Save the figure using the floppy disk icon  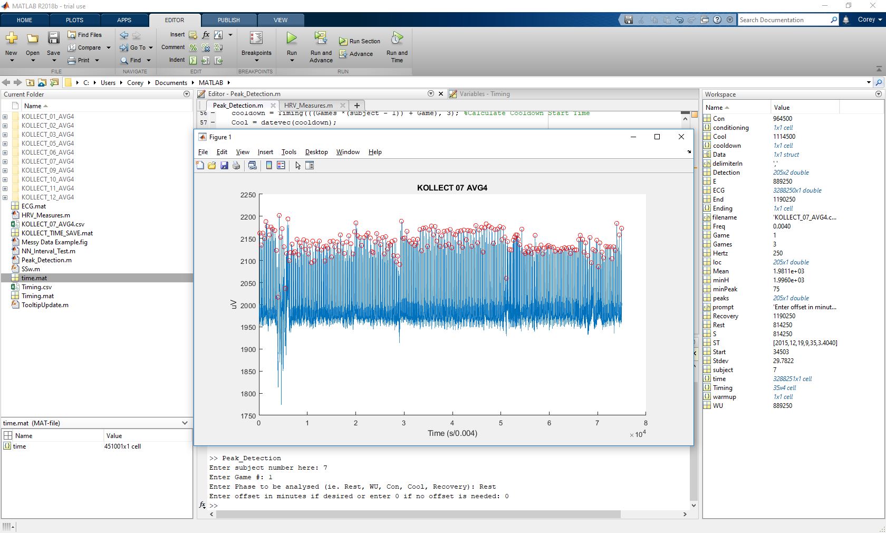[x=224, y=166]
